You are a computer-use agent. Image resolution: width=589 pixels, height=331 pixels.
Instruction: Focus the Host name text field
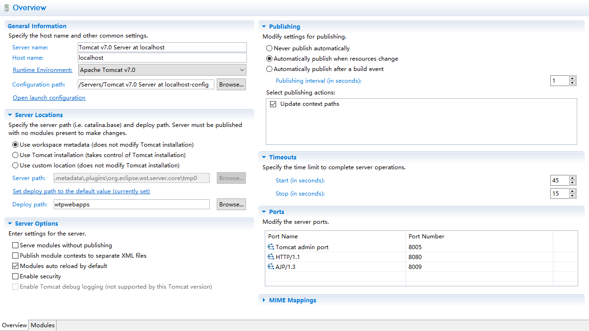(162, 58)
